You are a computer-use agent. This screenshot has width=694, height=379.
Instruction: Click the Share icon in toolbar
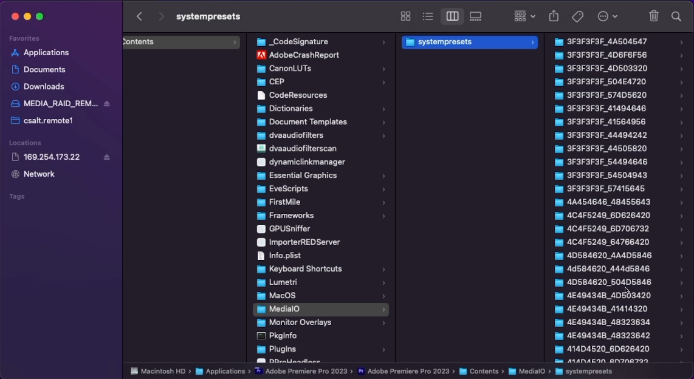554,16
